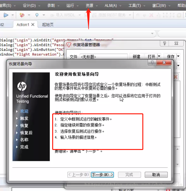Open the 工具(T) menu
The width and height of the screenshot is (186, 191).
point(134,6)
